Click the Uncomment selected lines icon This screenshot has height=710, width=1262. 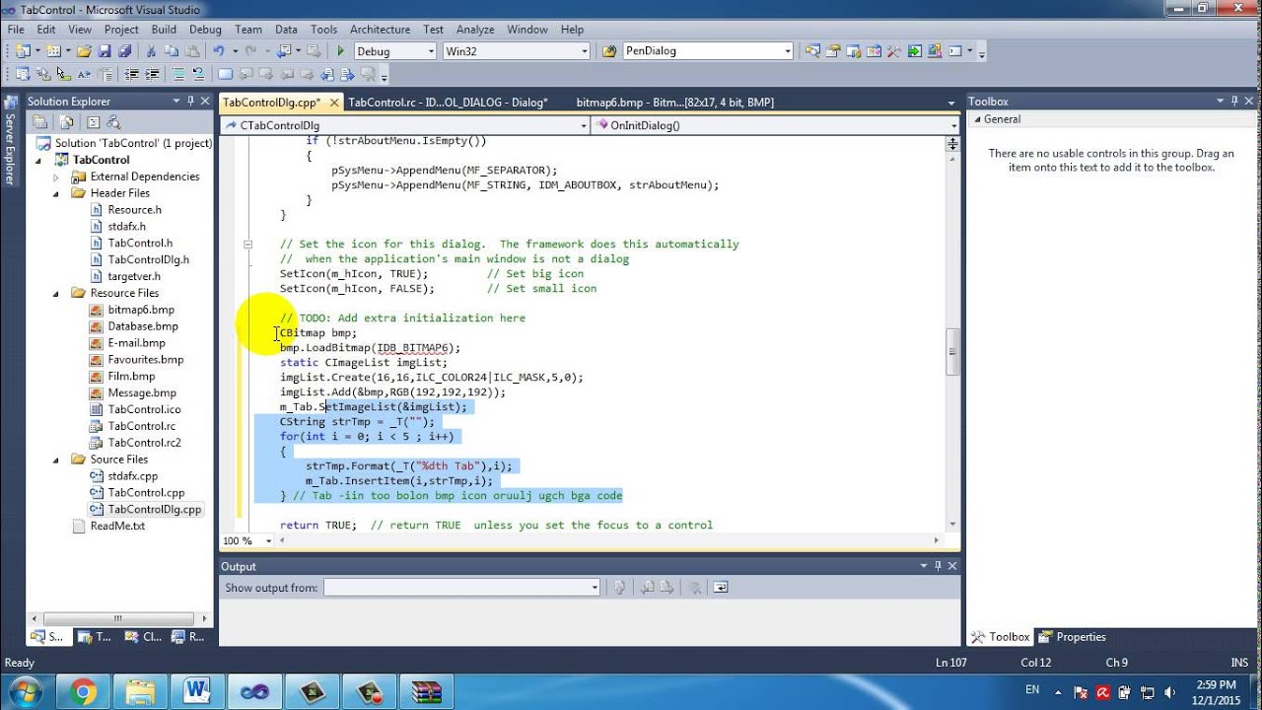pyautogui.click(x=197, y=74)
